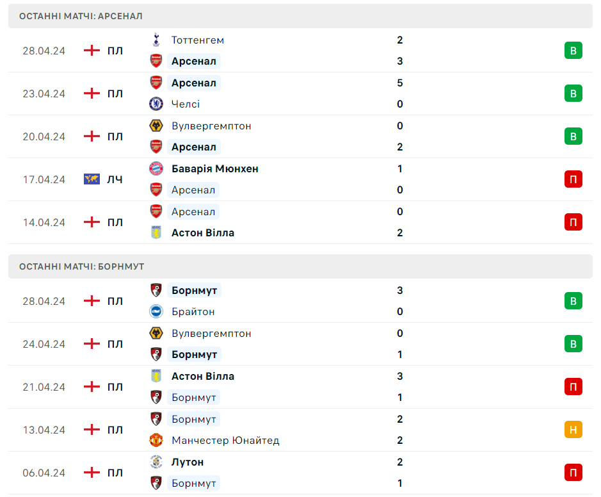
Task: Open the Баварія Мюнхен team link
Action: (x=214, y=168)
